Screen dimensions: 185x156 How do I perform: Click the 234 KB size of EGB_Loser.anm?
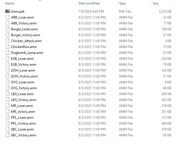[x=166, y=59]
